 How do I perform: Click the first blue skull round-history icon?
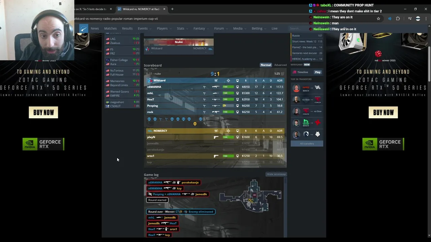pos(149,119)
